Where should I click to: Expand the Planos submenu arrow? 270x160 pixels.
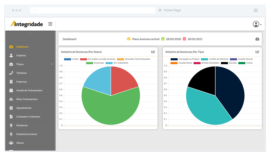point(52,64)
